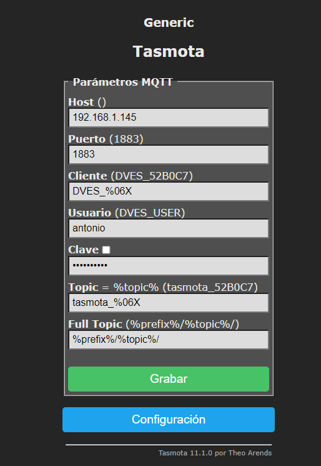Select the Full Topic input field
The width and height of the screenshot is (321, 466).
[x=169, y=340]
